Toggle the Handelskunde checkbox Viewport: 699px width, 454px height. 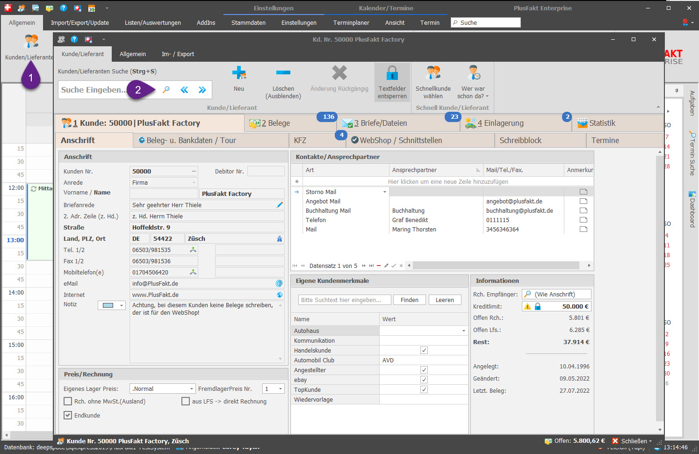pos(424,350)
